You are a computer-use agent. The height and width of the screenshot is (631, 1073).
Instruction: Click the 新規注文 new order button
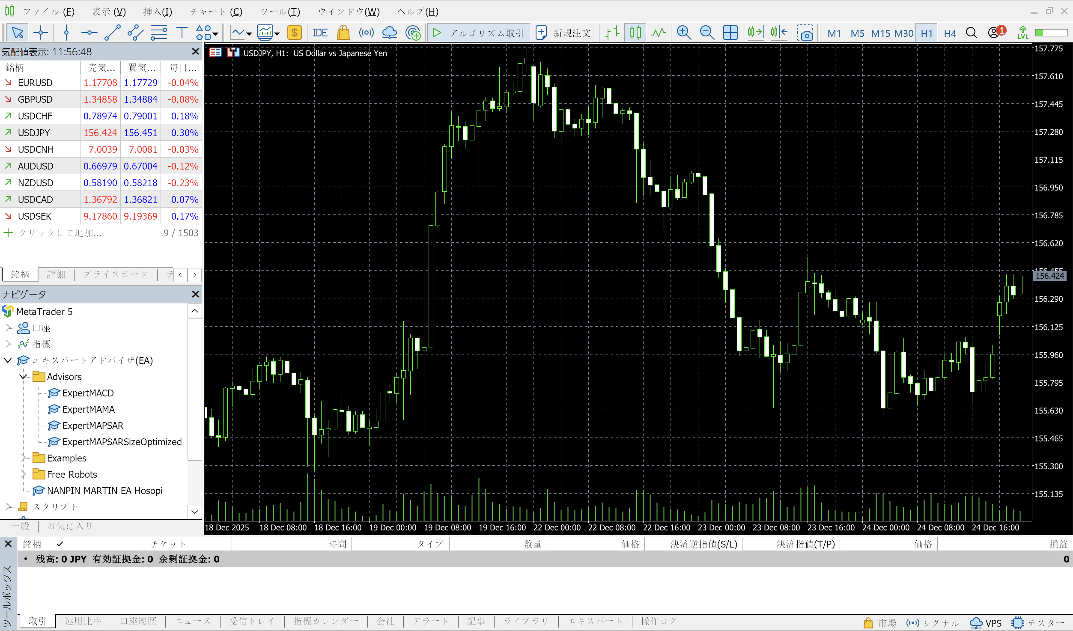point(563,33)
